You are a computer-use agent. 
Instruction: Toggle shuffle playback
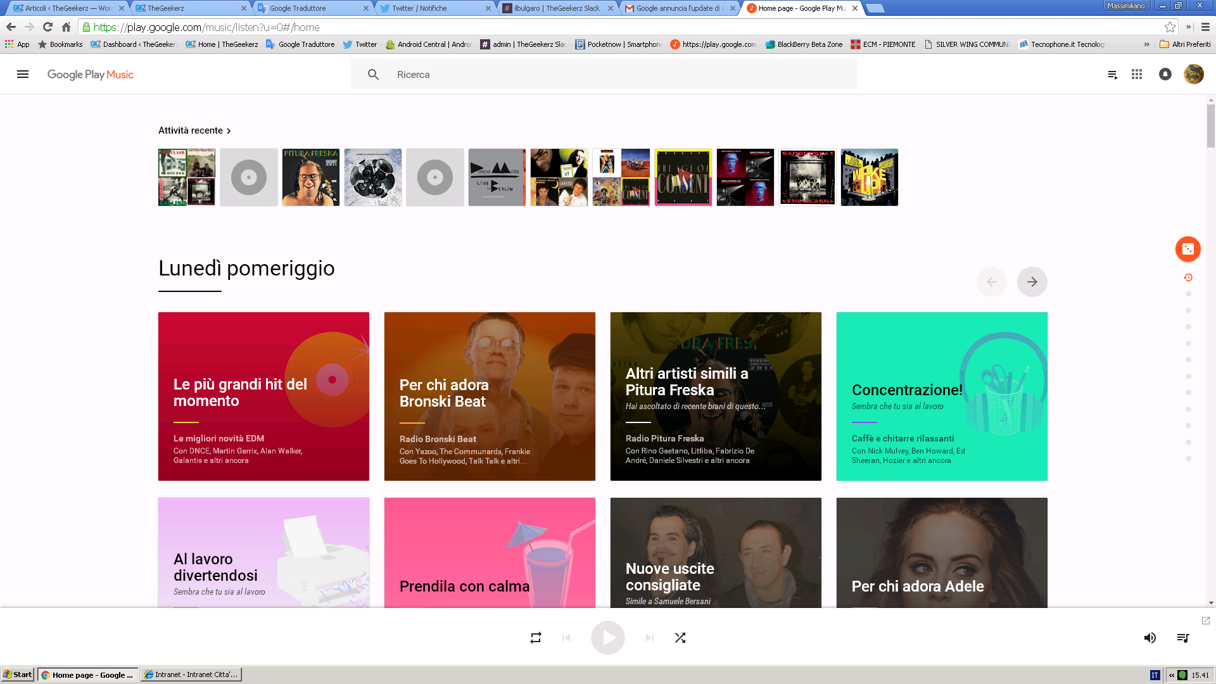[x=680, y=638]
